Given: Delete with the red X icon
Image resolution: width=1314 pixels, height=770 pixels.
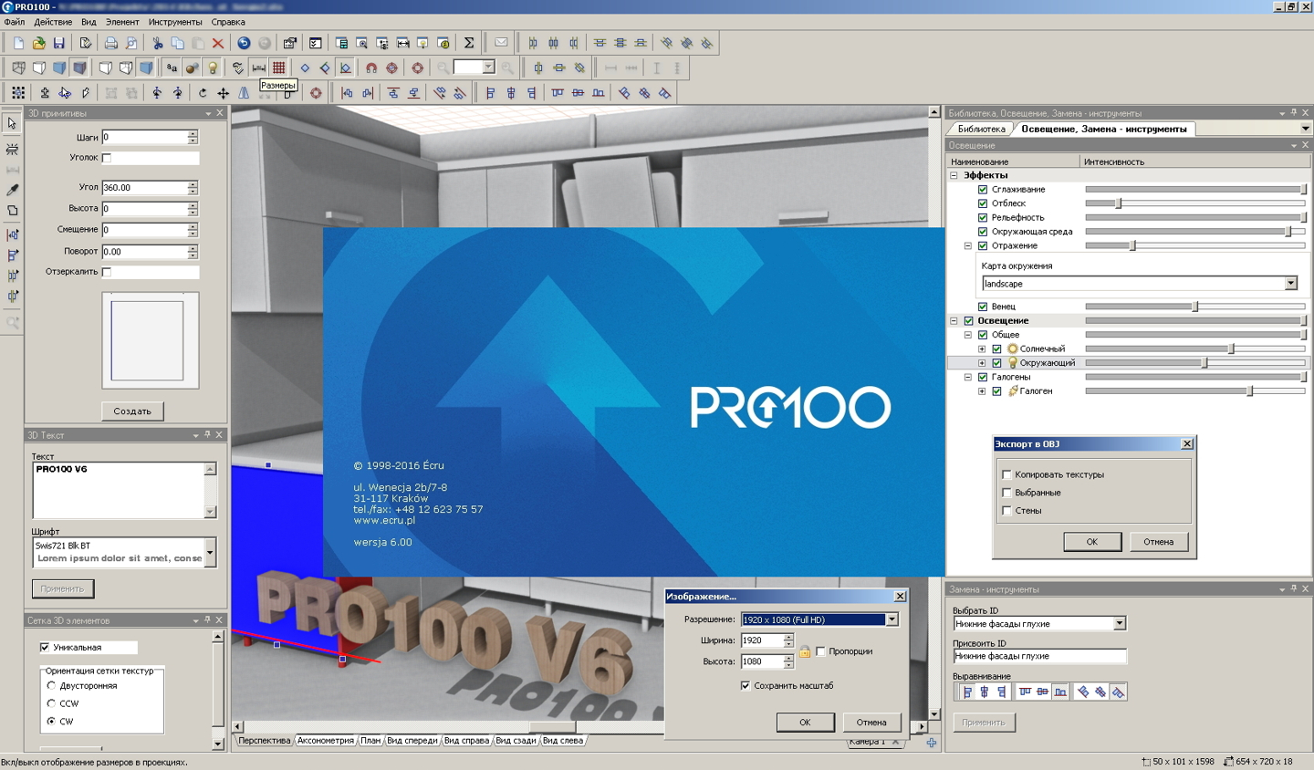Looking at the screenshot, I should (x=217, y=43).
